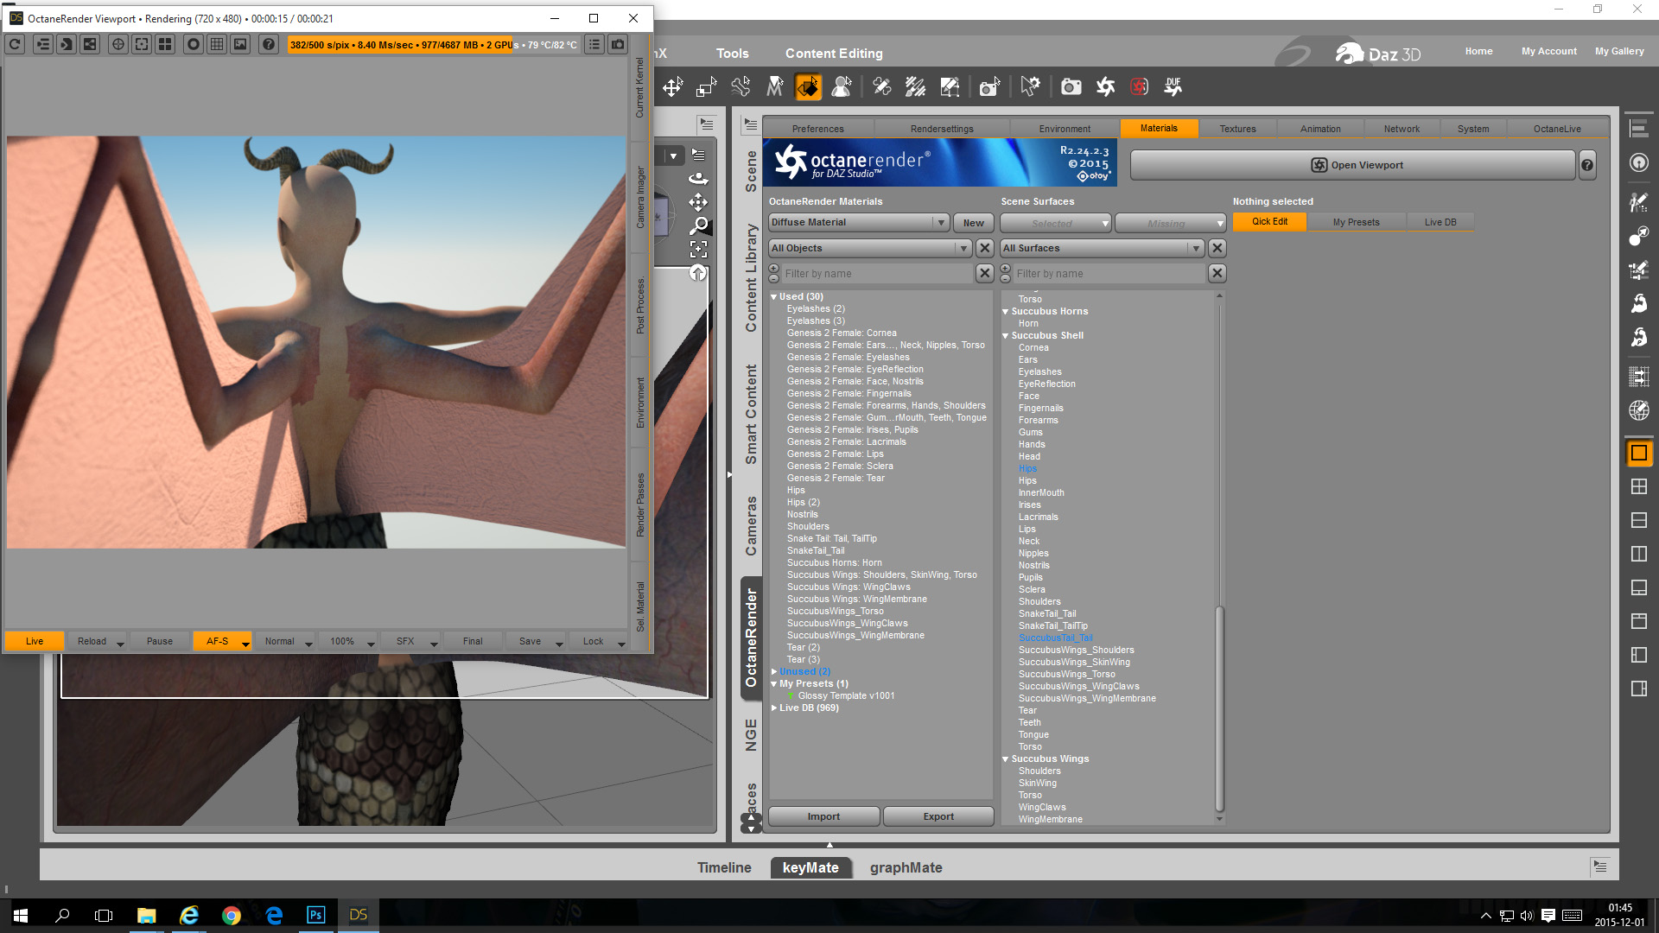
Task: Open the Diffuse Material type dropdown
Action: (859, 223)
